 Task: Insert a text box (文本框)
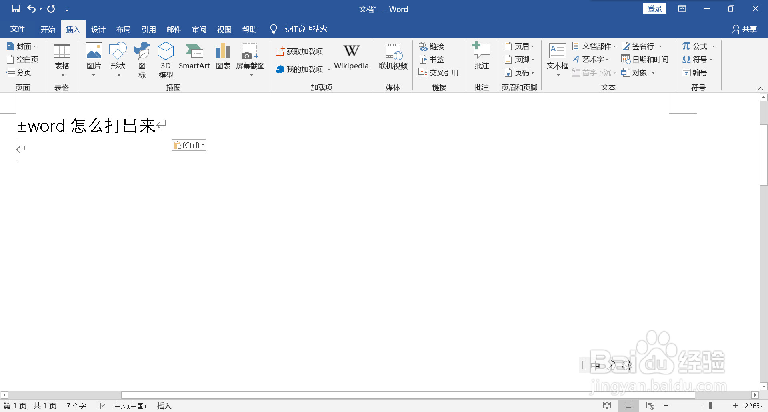point(557,60)
